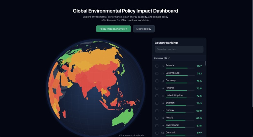The height and width of the screenshot is (137, 253).
Task: Check the Norway compare checkbox
Action: click(157, 111)
